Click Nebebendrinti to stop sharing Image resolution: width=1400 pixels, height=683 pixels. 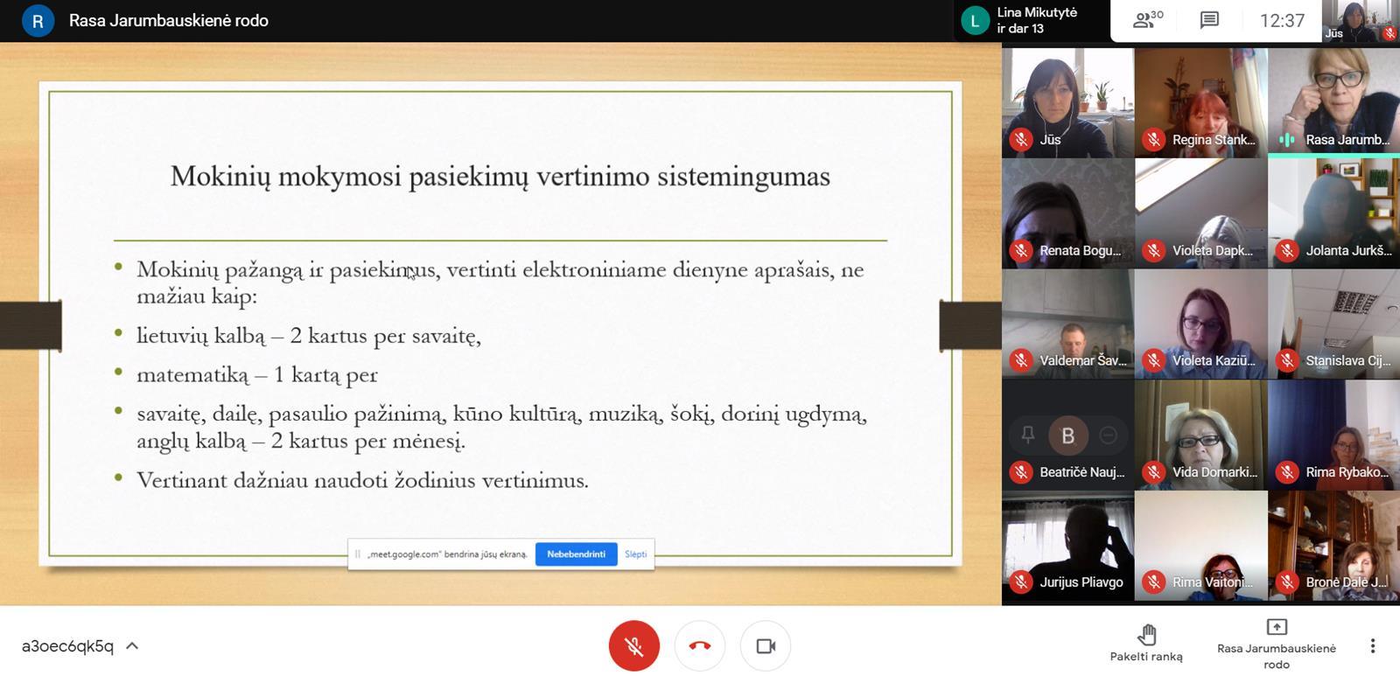[x=576, y=554]
